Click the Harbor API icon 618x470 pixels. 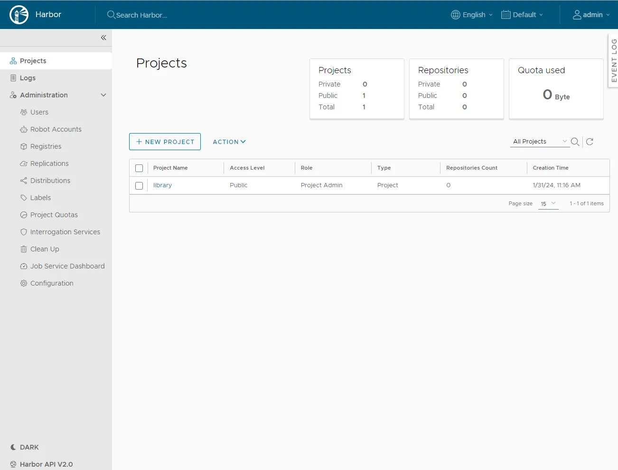pos(13,464)
